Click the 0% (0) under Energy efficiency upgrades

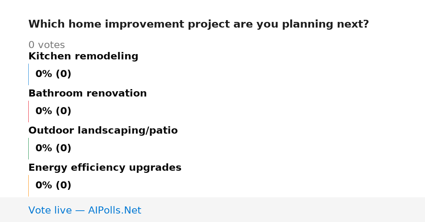click(53, 186)
